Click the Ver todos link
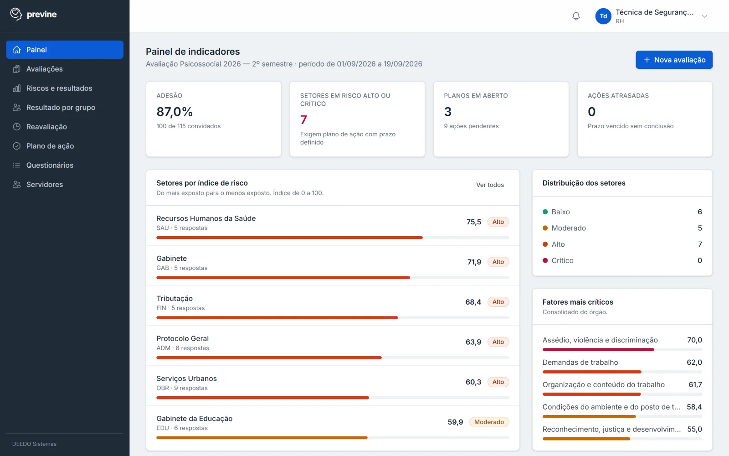Image resolution: width=729 pixels, height=456 pixels. click(x=490, y=185)
